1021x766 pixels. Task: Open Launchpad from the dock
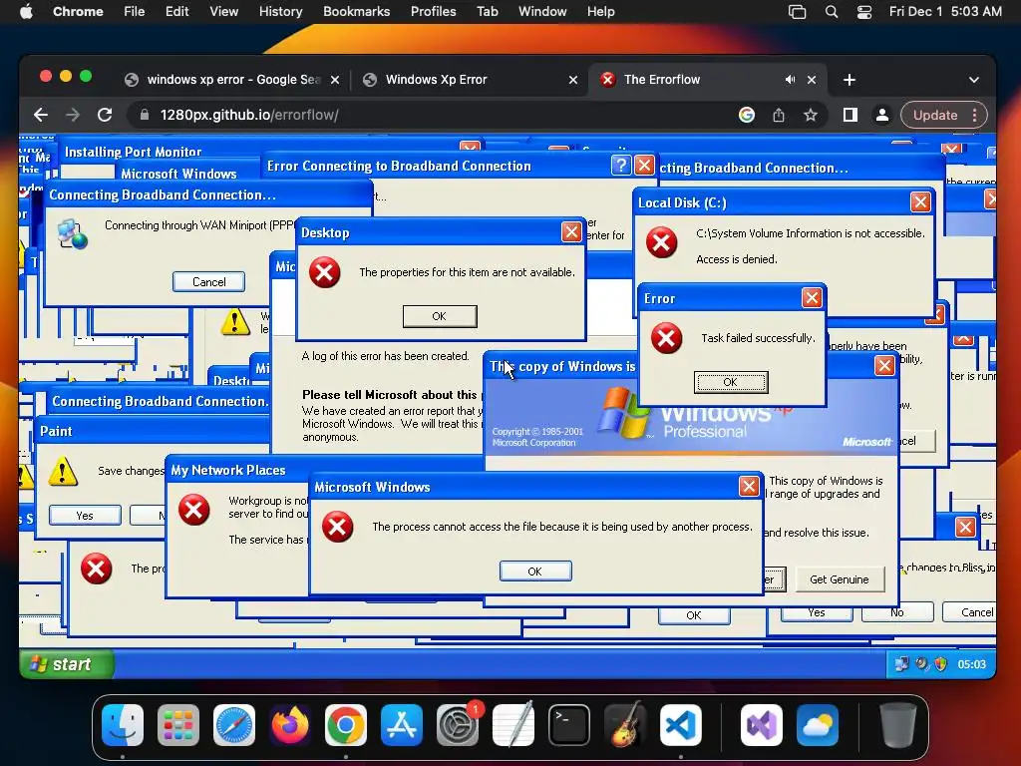click(x=178, y=725)
